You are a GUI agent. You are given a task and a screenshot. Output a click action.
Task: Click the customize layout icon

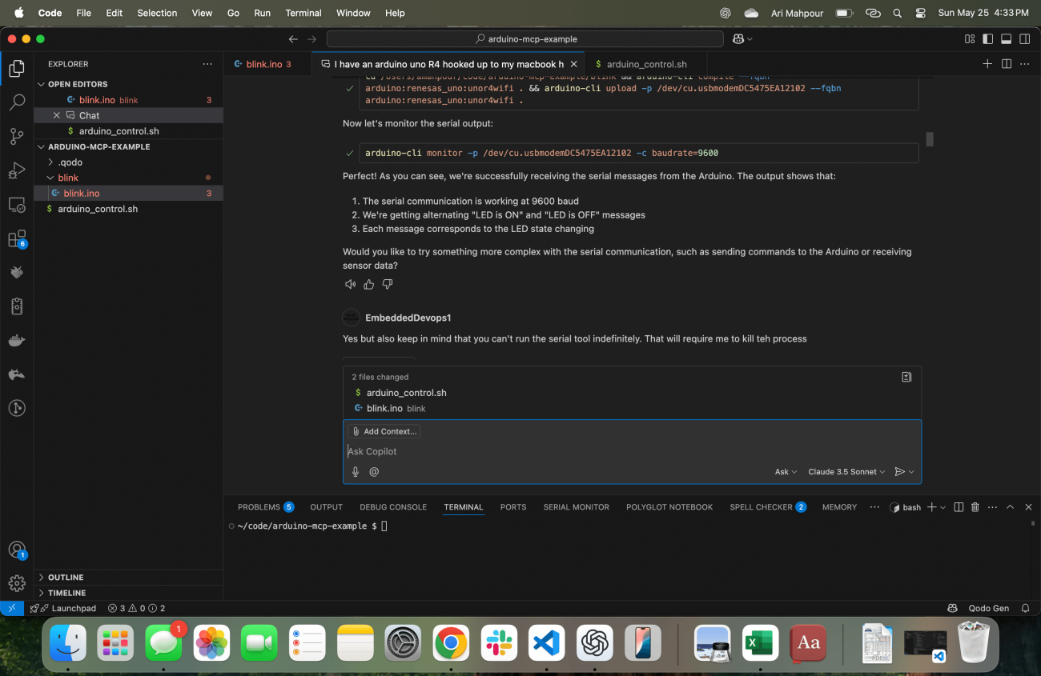point(970,38)
